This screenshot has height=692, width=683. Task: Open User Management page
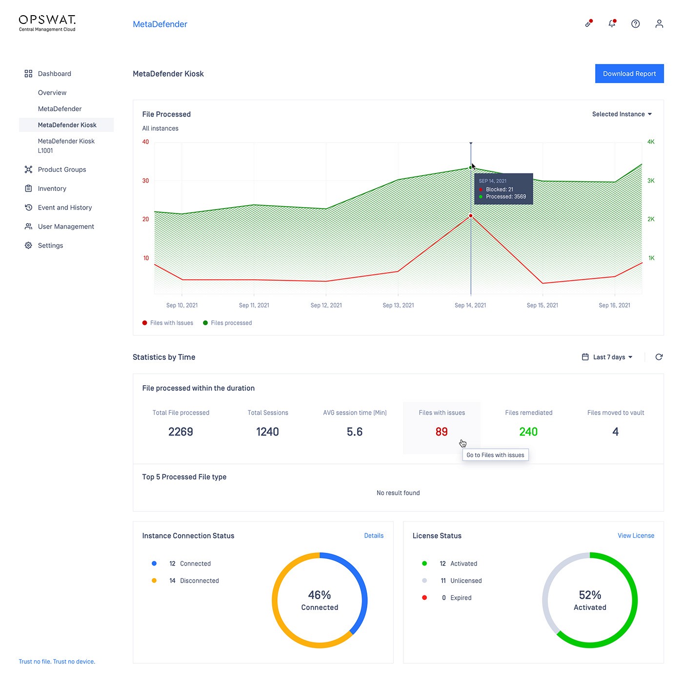pos(66,227)
